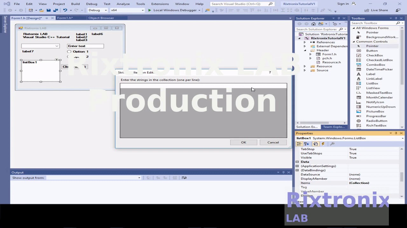Collapse the All Windows Forms toolbox group
407x228 pixels.
(x=354, y=28)
